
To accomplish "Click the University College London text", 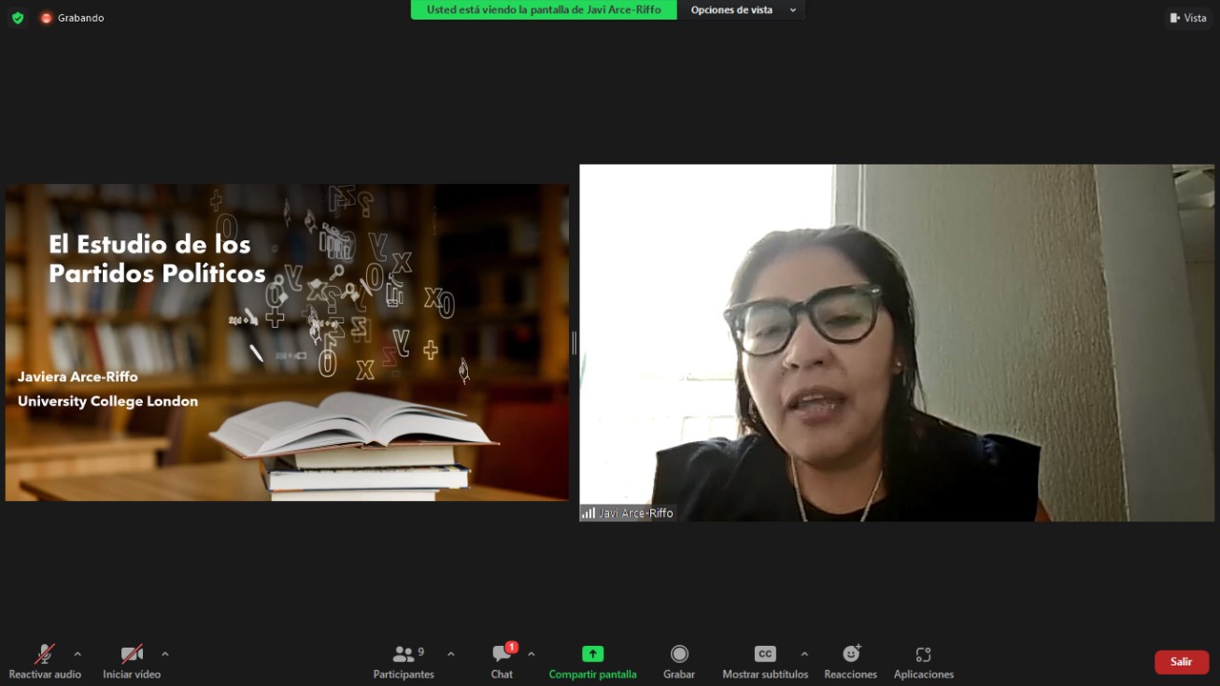I will click(x=108, y=401).
